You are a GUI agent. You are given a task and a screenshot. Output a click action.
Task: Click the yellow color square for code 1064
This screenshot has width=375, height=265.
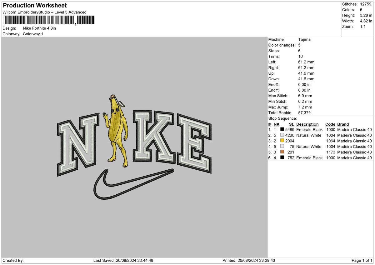coord(282,141)
